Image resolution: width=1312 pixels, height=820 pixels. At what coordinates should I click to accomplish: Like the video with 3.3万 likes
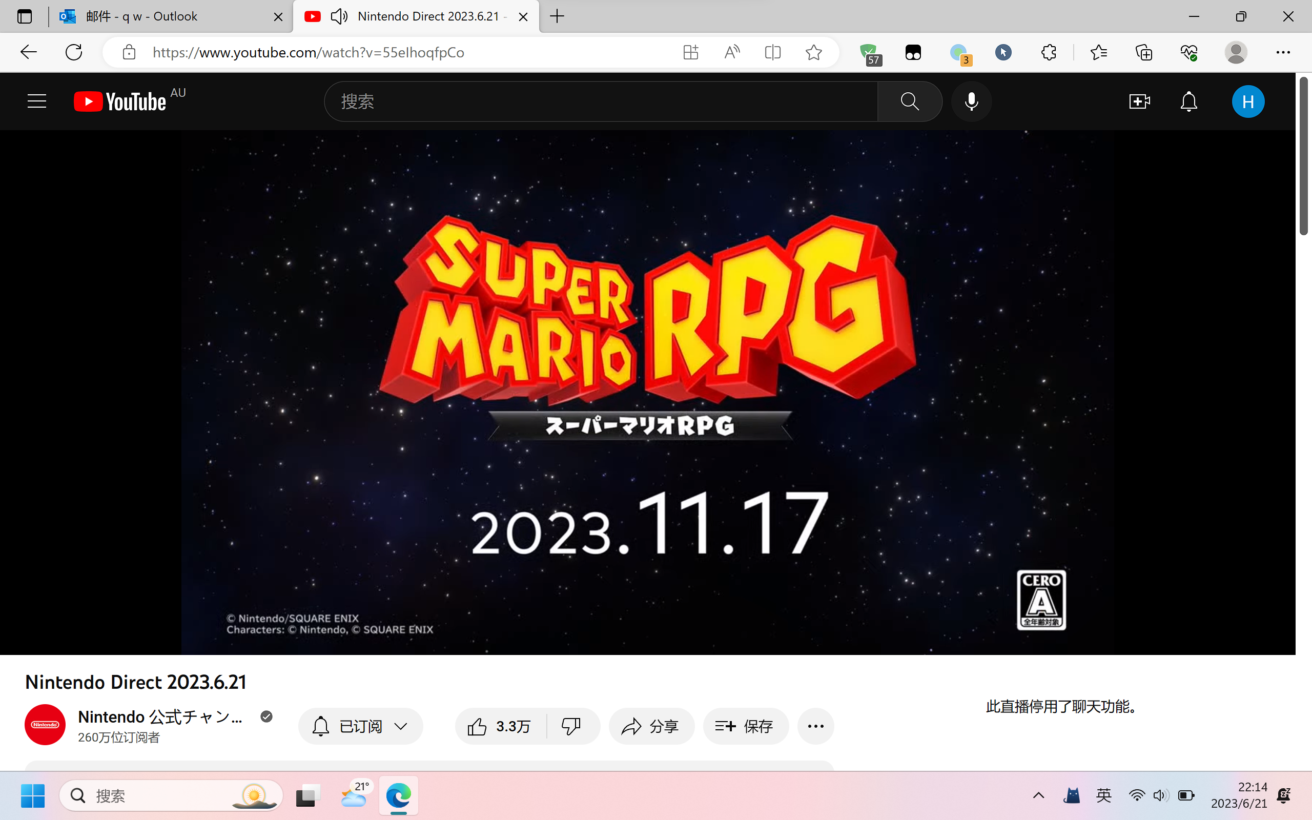point(500,726)
